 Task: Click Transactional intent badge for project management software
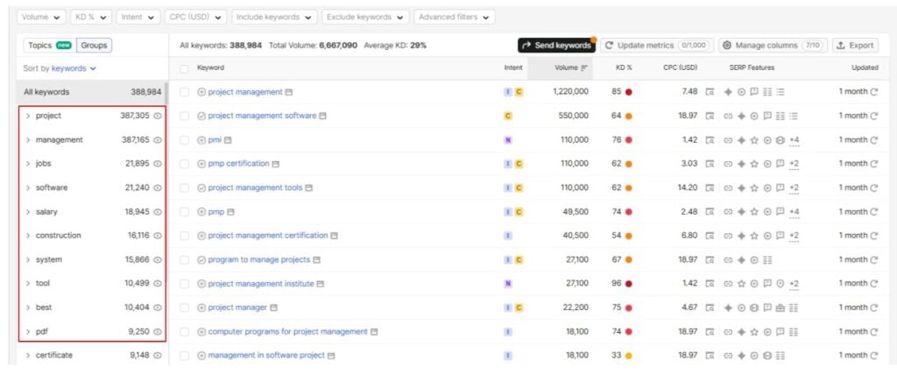[x=507, y=116]
